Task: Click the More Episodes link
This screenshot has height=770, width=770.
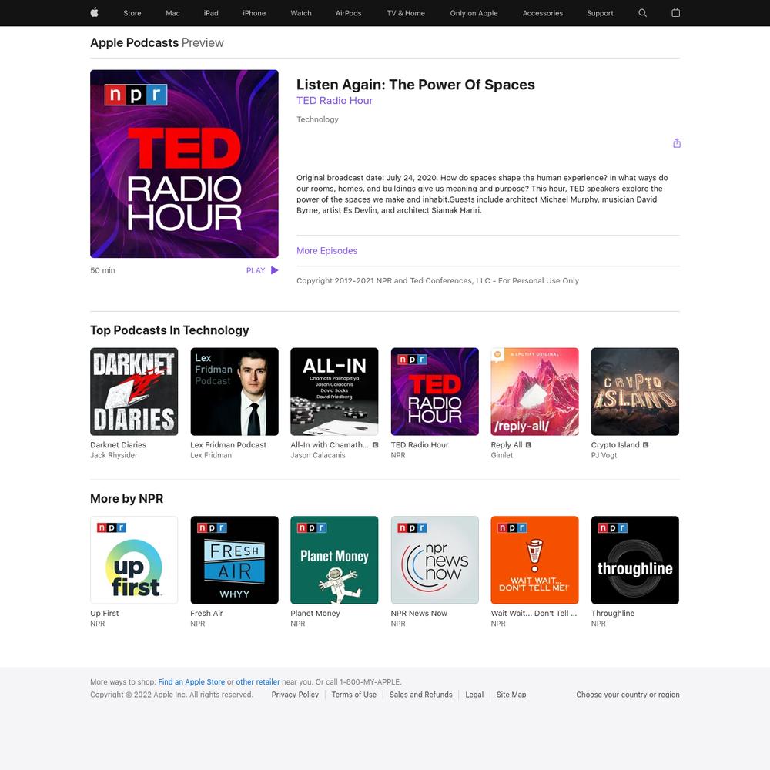Action: [327, 251]
